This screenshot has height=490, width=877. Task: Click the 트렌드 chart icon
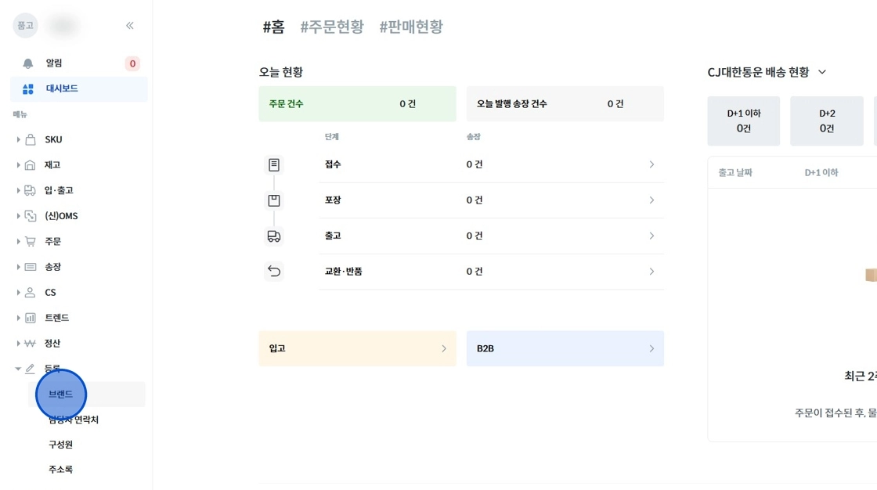click(31, 318)
